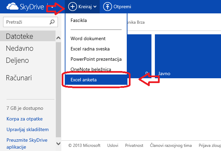221x151 pixels.
Task: Pick OneNote beležnica from the list
Action: (91, 69)
